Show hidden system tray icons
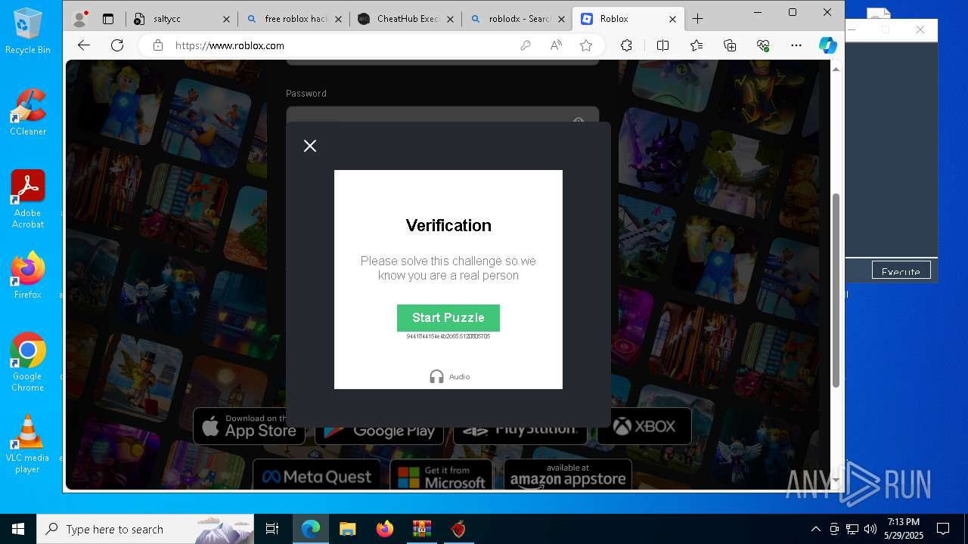The width and height of the screenshot is (968, 544). pos(815,529)
